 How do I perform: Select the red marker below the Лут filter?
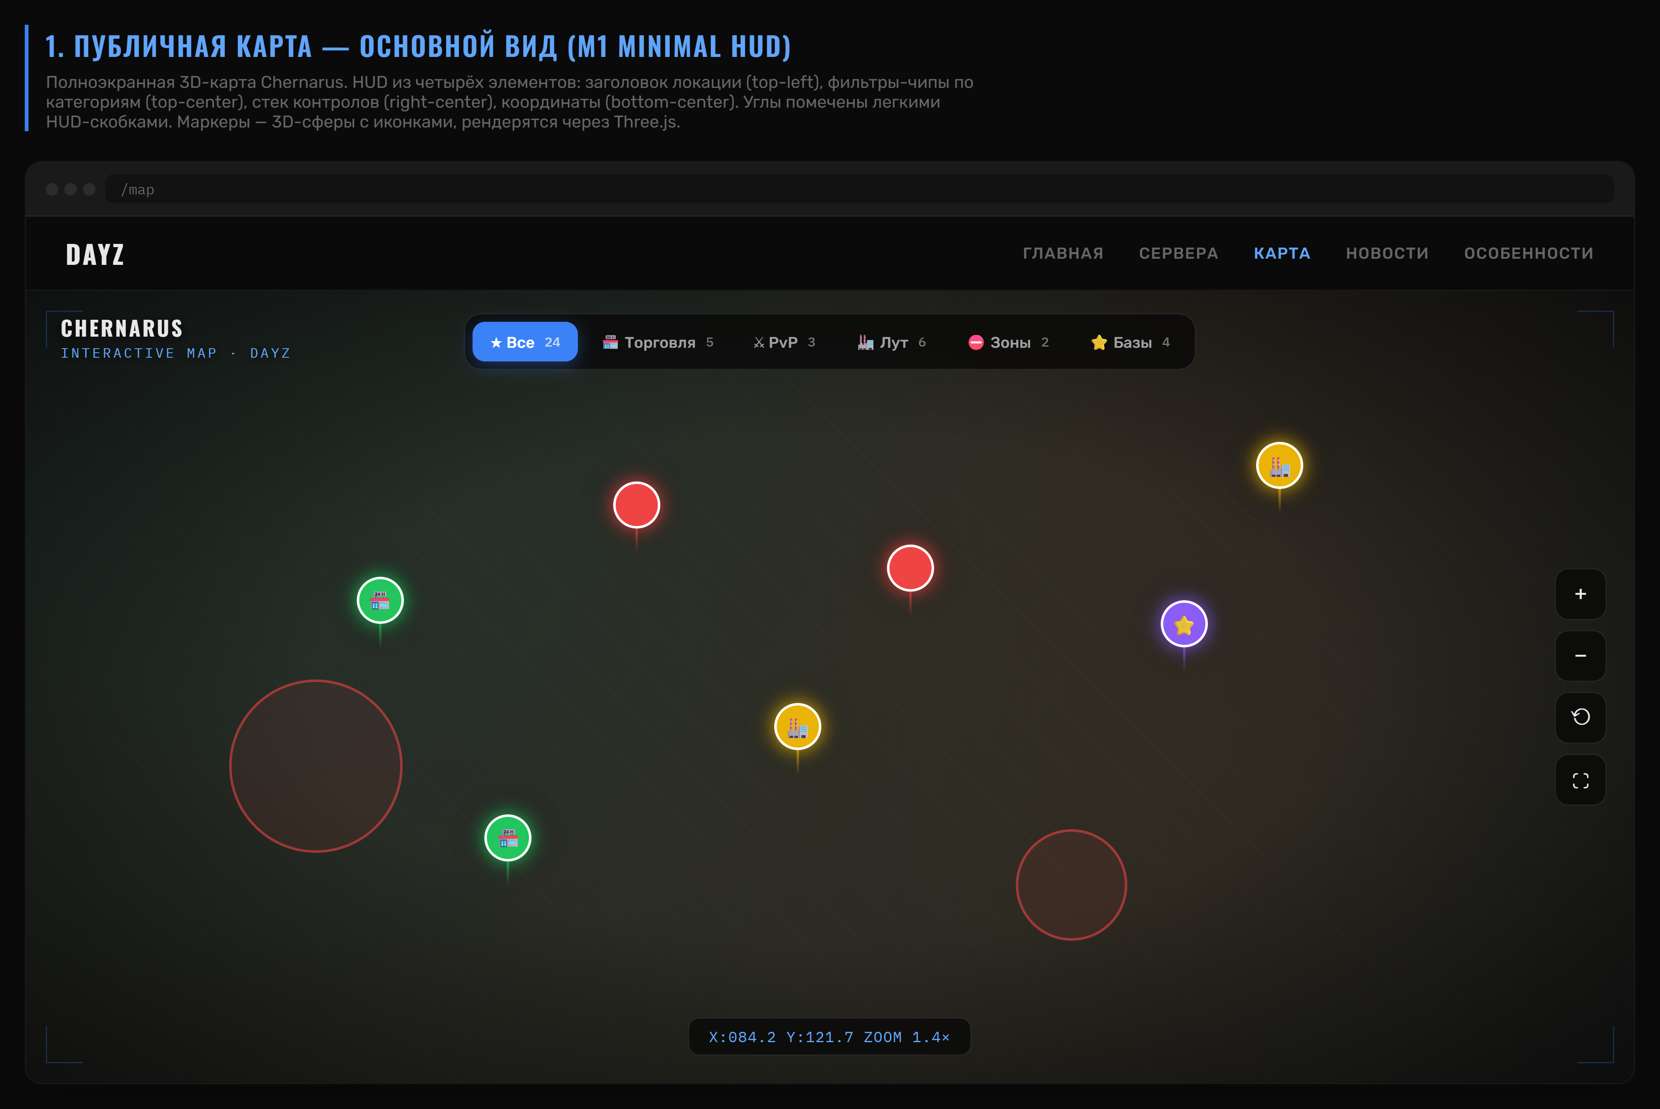(911, 568)
